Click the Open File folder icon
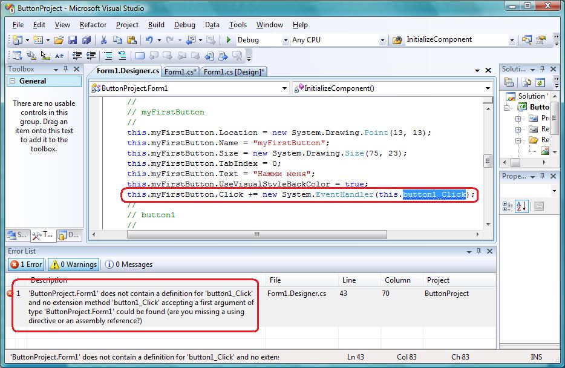Screen dimensions: 565x368 pos(59,40)
